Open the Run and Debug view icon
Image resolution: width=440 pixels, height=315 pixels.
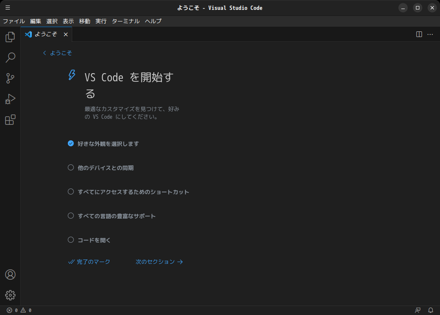10,99
